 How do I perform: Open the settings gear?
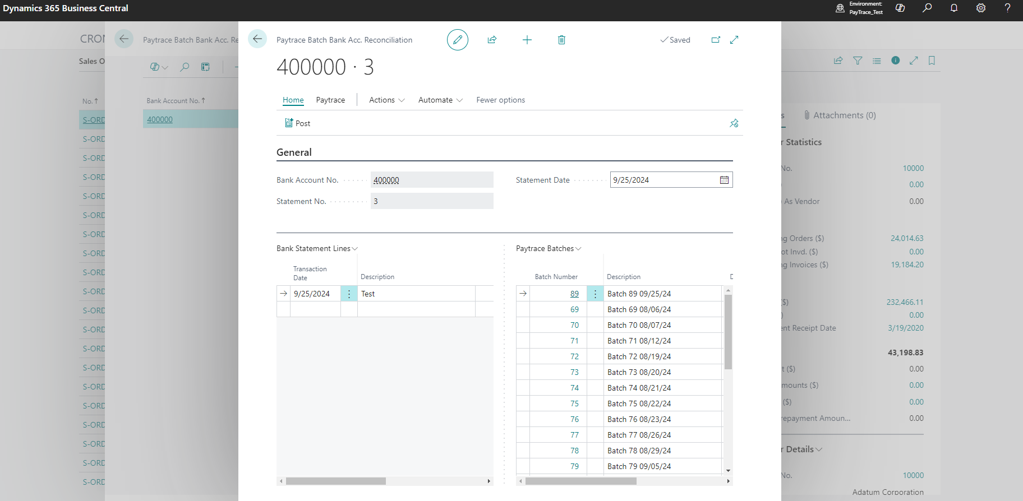(x=981, y=8)
